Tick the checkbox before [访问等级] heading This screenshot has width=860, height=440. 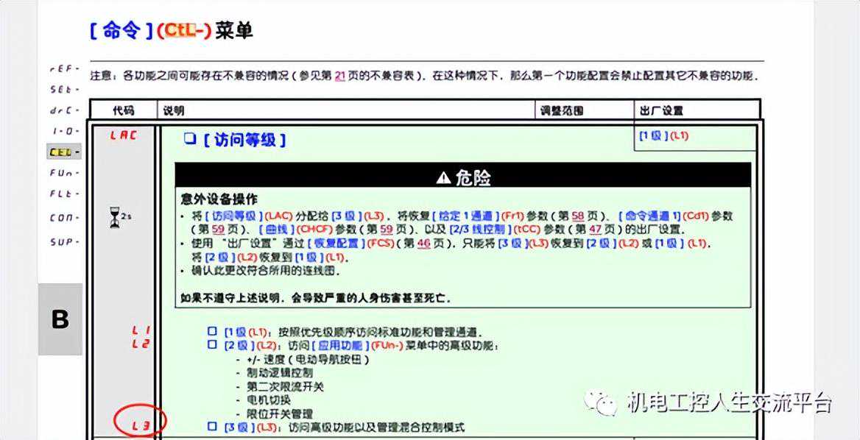[189, 138]
